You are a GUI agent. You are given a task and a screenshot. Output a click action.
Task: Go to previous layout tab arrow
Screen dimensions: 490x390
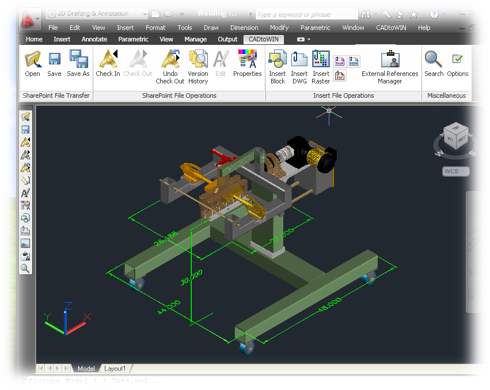coord(50,369)
